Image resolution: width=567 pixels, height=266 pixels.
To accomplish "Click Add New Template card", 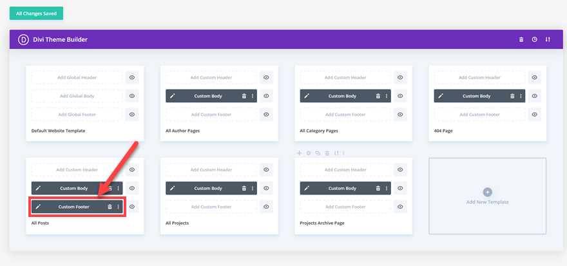I will click(x=487, y=196).
